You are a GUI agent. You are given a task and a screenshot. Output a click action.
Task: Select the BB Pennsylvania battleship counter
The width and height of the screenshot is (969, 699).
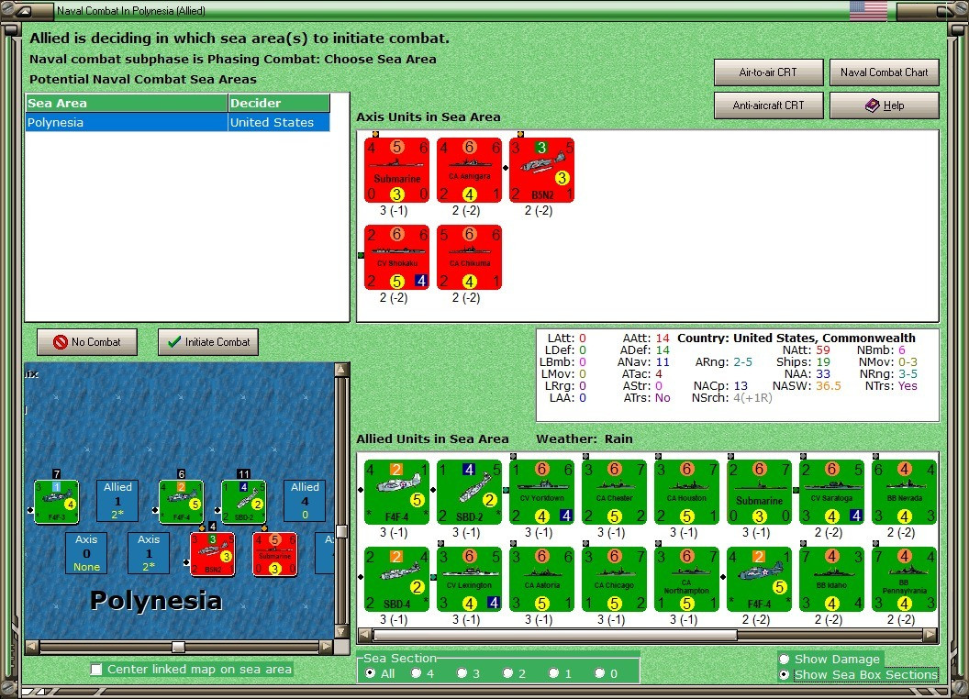(x=904, y=579)
